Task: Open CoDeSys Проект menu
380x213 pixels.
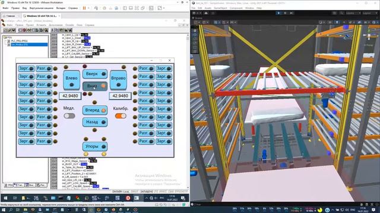Action: 30,25
